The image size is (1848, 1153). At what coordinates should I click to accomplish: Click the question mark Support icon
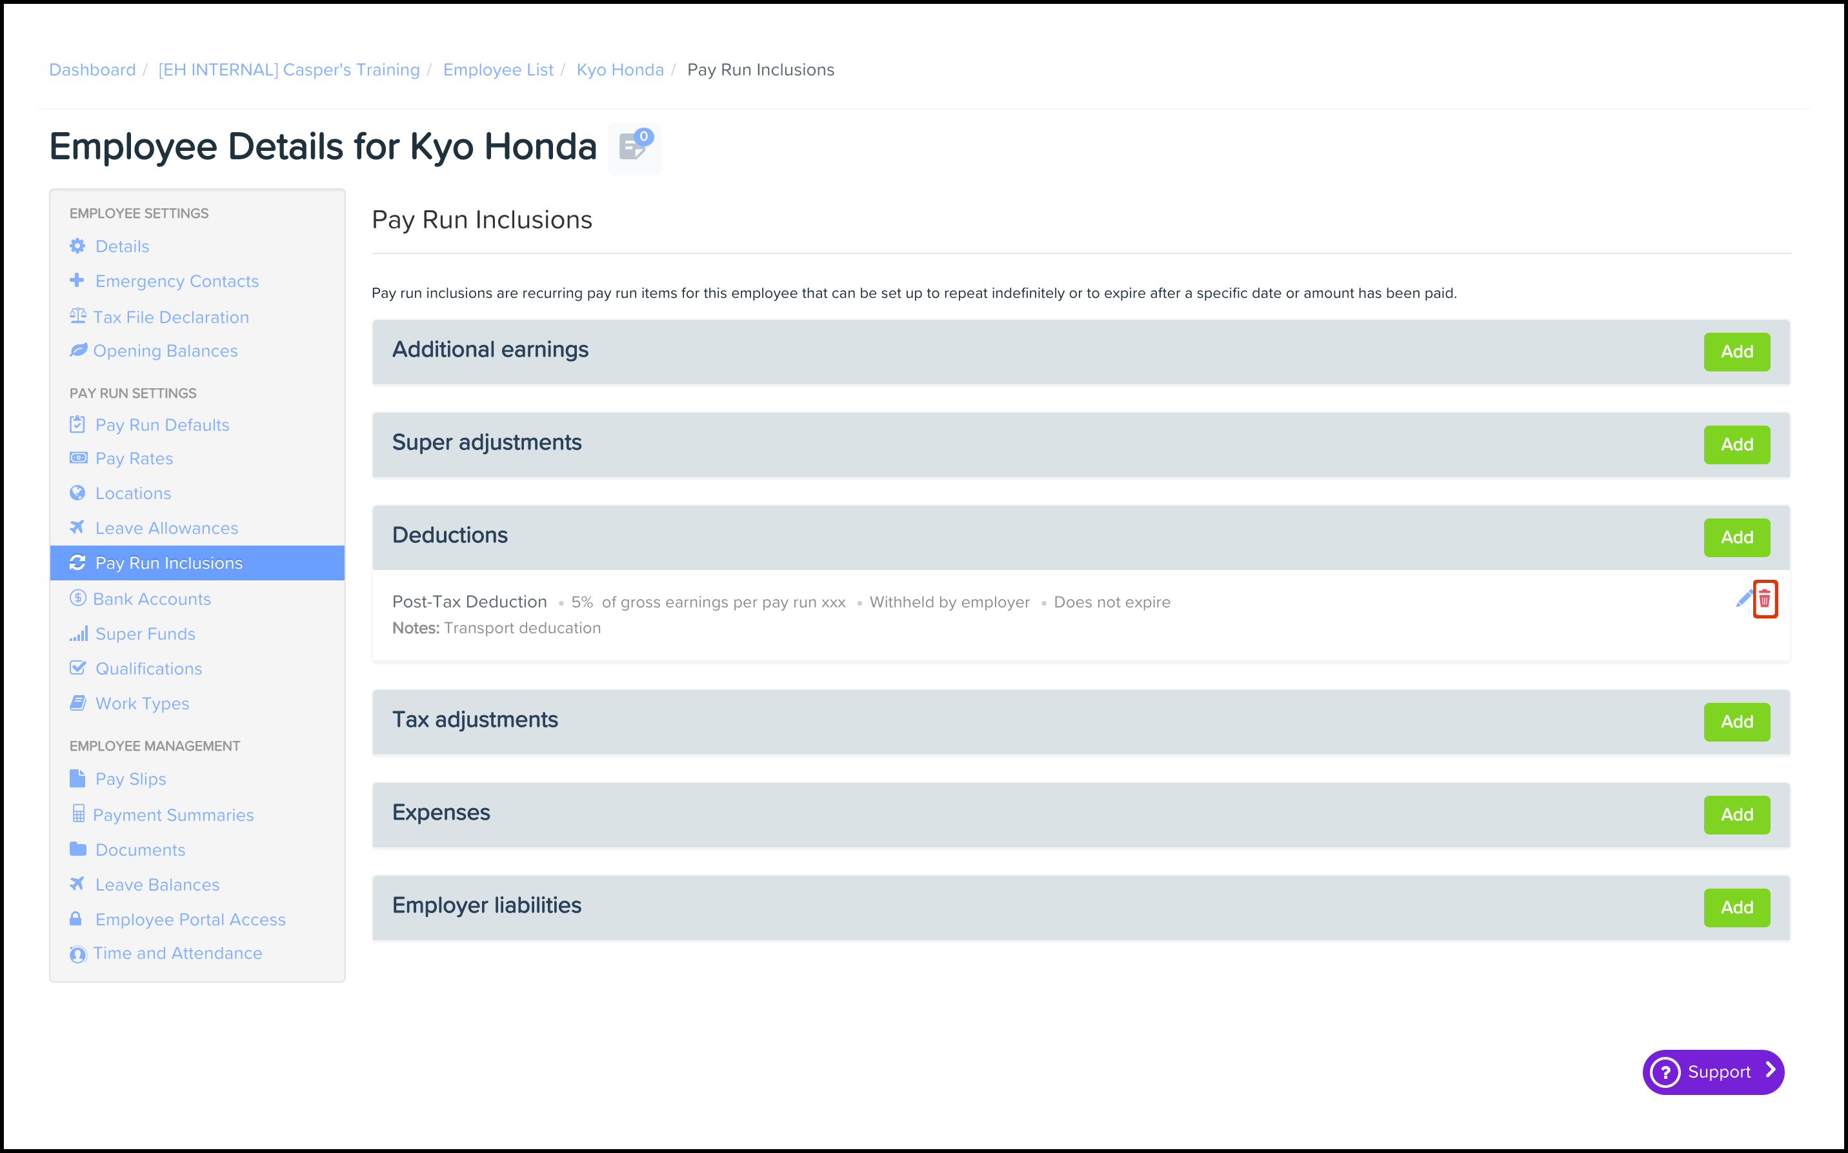(x=1665, y=1072)
